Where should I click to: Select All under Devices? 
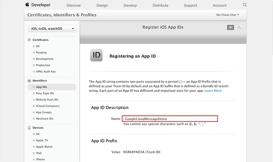(x=38, y=134)
